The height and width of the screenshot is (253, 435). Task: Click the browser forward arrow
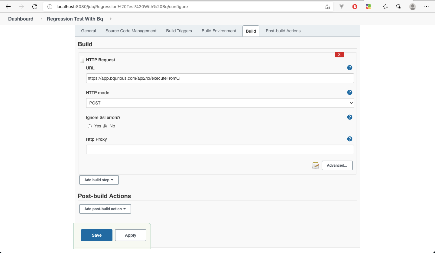click(21, 7)
